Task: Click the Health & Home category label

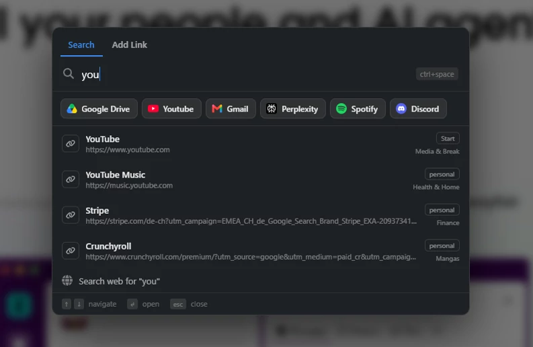Action: [x=436, y=187]
